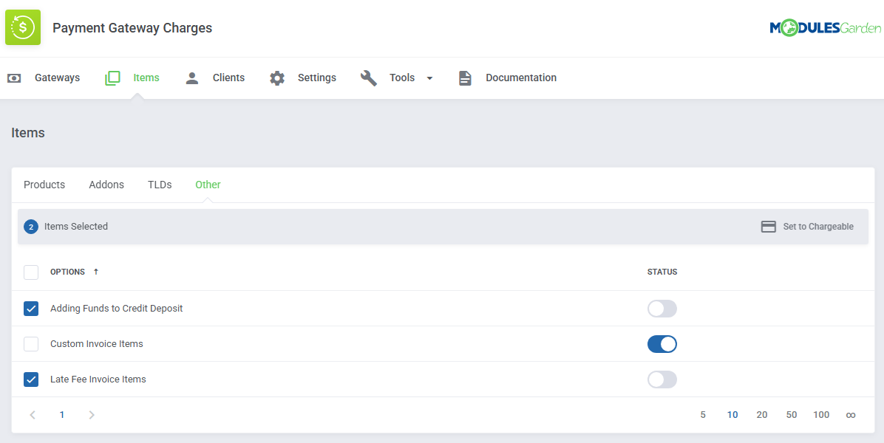The width and height of the screenshot is (884, 443).
Task: Enable status for Adding Funds to Credit Deposit
Action: tap(662, 309)
